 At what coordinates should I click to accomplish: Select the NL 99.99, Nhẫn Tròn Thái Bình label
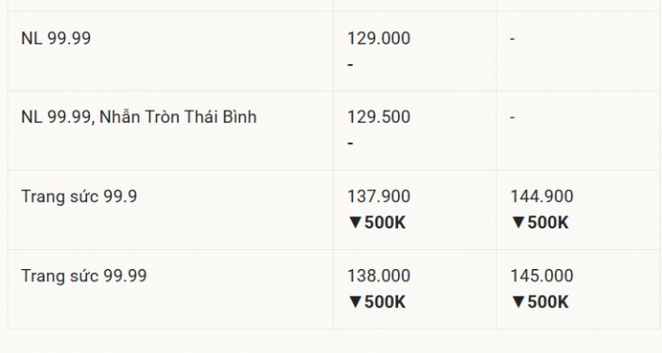pyautogui.click(x=139, y=116)
